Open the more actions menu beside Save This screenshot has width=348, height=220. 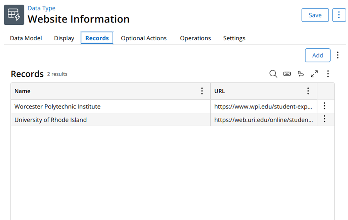[339, 15]
